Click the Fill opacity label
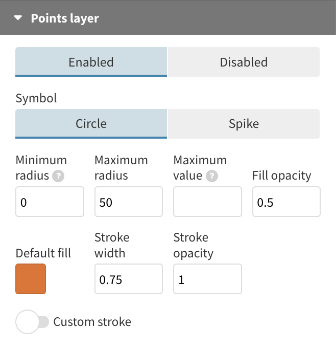 tap(282, 176)
